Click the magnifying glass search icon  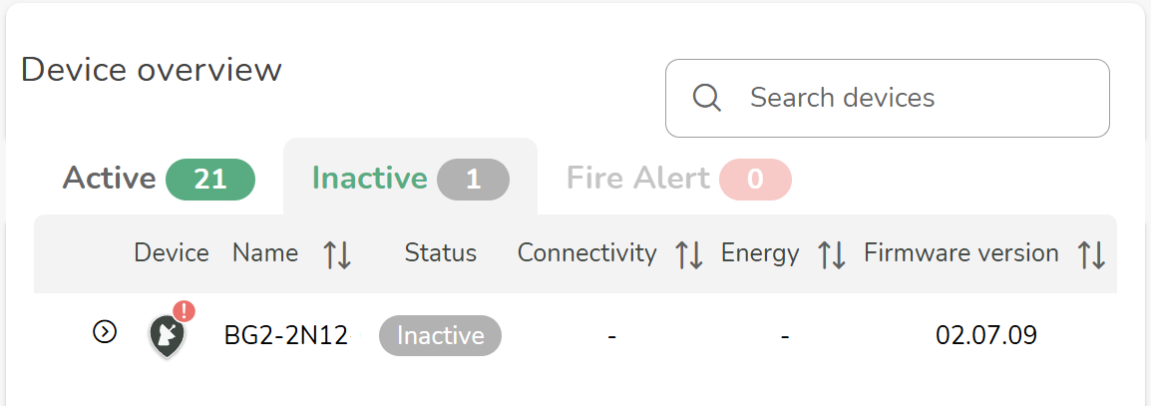[706, 98]
